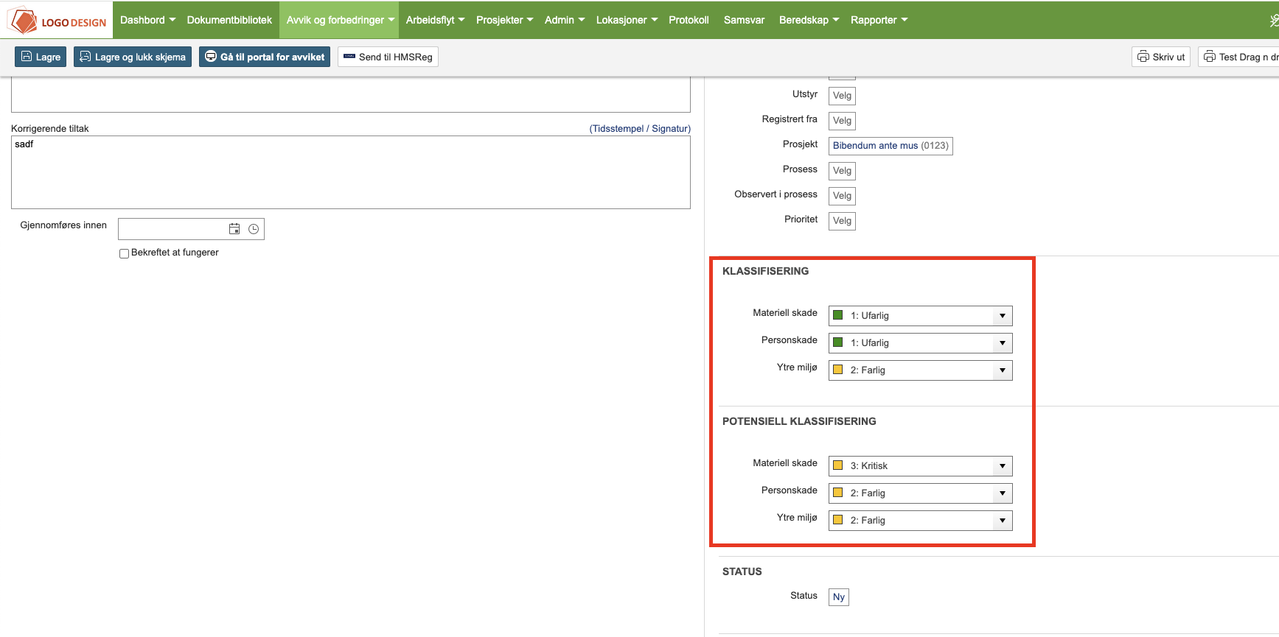Click the icon on Gå til portal button

(x=211, y=57)
